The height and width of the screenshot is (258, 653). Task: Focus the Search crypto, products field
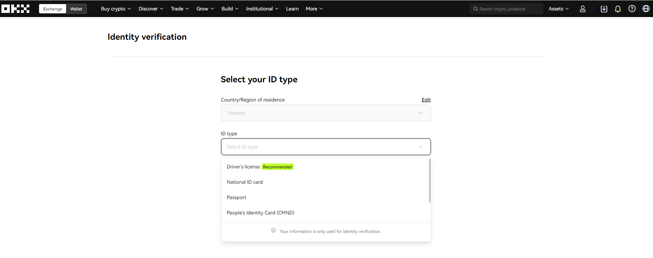[506, 9]
